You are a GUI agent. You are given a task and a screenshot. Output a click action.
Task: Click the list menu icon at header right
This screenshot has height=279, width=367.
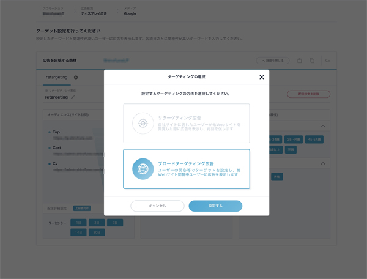(328, 61)
